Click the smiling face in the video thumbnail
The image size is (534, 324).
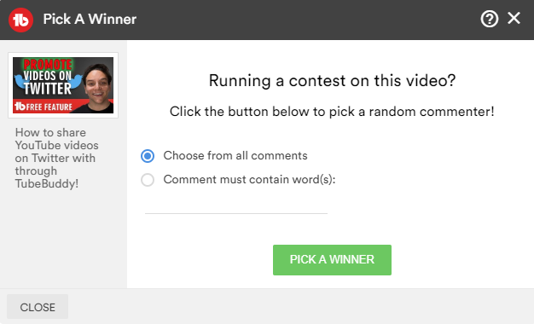[97, 84]
